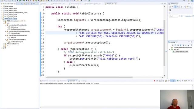Click the editor vertical scrollbar
Image resolution: width=194 pixels, height=109 pixels.
coord(164,43)
